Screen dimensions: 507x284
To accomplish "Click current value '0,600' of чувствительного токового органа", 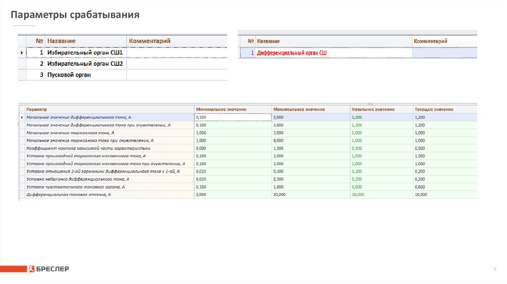I will point(445,187).
